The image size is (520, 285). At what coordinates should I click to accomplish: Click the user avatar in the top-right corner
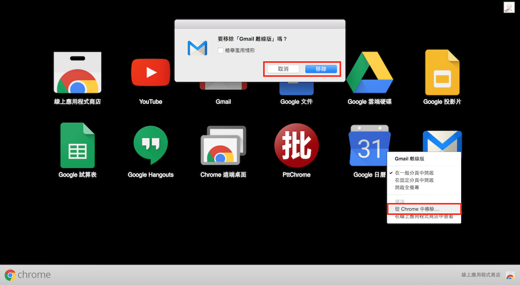(509, 7)
